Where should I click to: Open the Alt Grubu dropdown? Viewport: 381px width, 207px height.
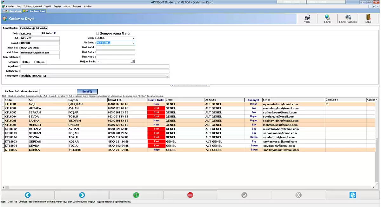point(133,43)
